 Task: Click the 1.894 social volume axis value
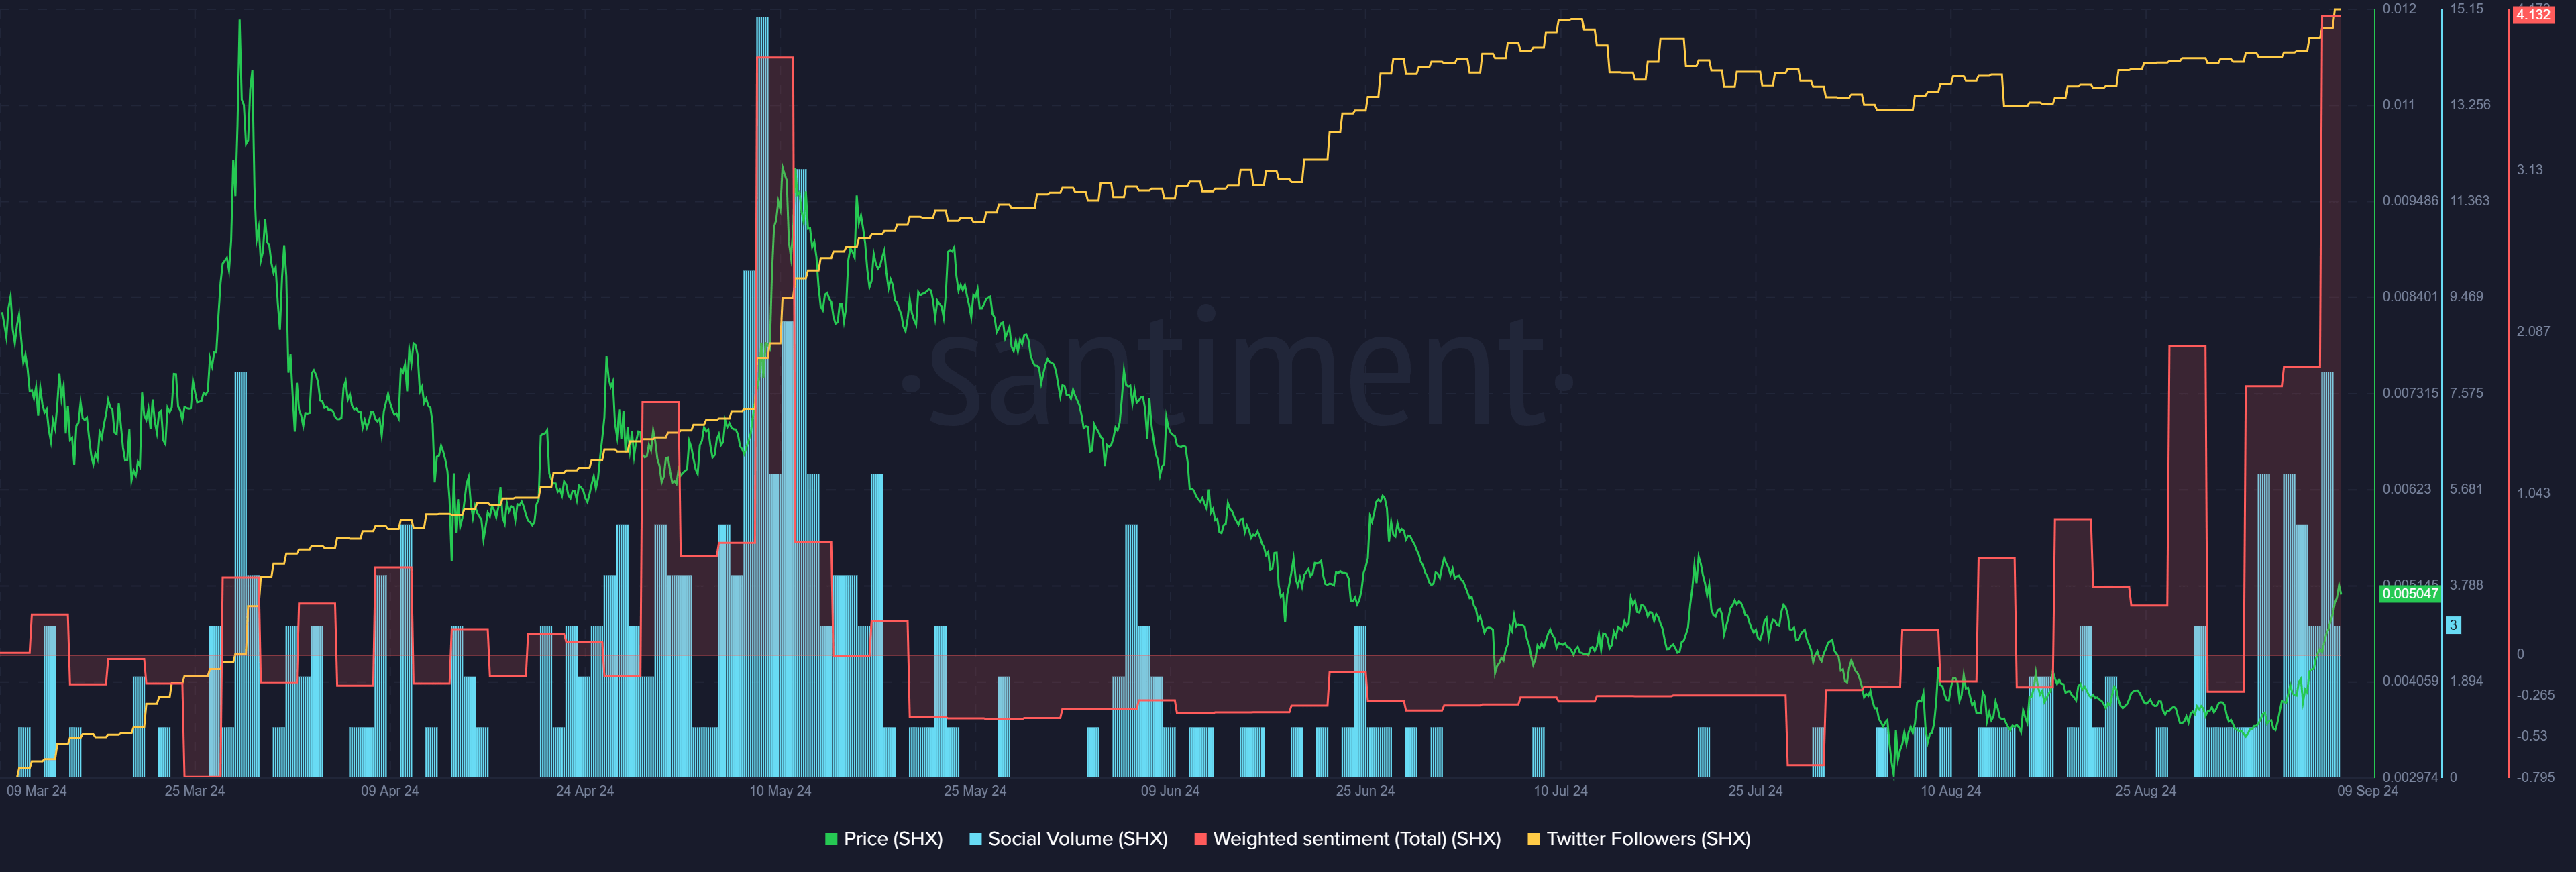point(2466,681)
